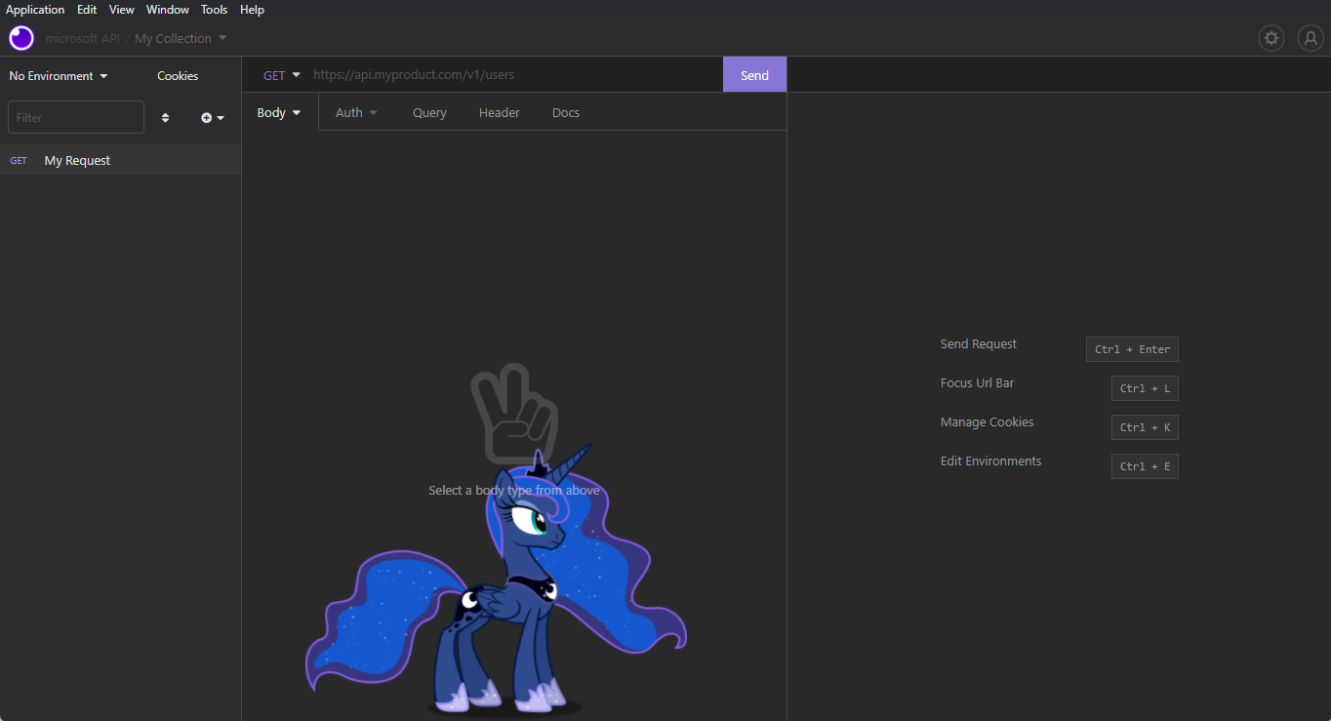The height and width of the screenshot is (721, 1331).
Task: Select My Request in the sidebar
Action: [x=120, y=160]
